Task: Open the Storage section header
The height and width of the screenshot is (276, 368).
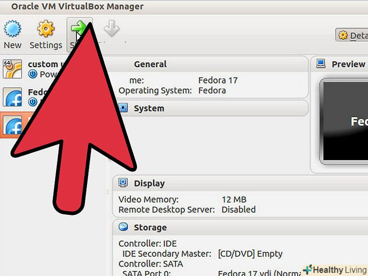Action: pos(150,227)
